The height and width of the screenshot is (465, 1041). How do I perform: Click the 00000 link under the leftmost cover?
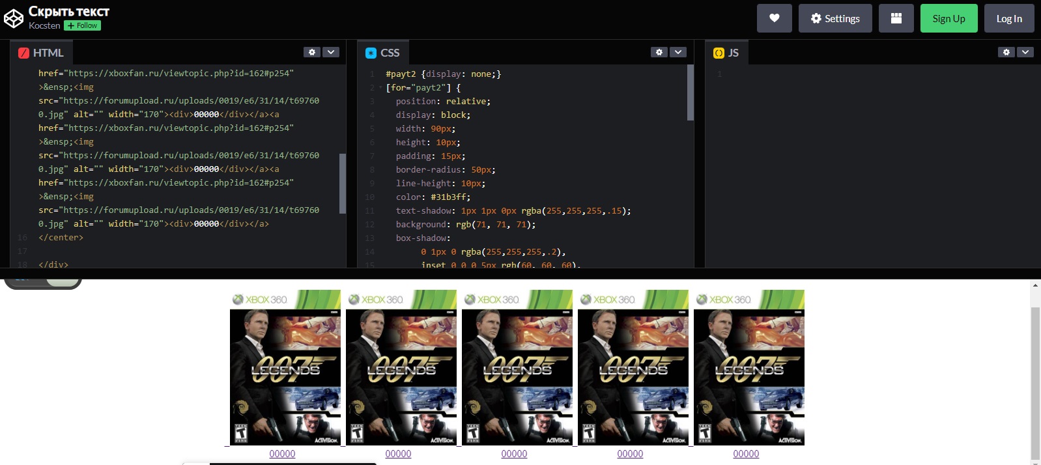pos(282,454)
